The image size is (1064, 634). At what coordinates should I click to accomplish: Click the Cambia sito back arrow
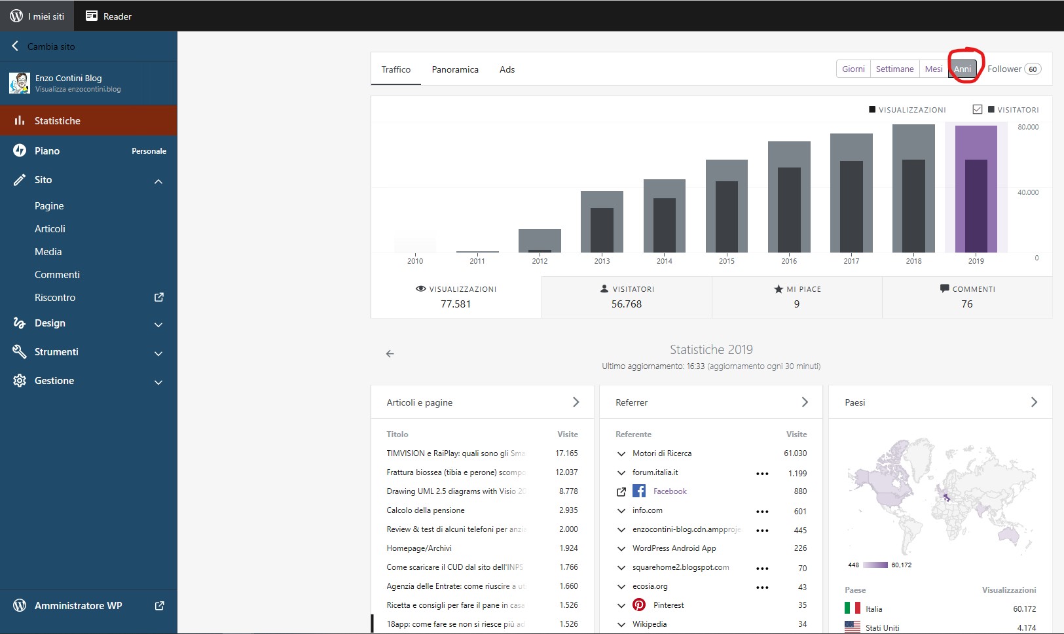pos(15,46)
